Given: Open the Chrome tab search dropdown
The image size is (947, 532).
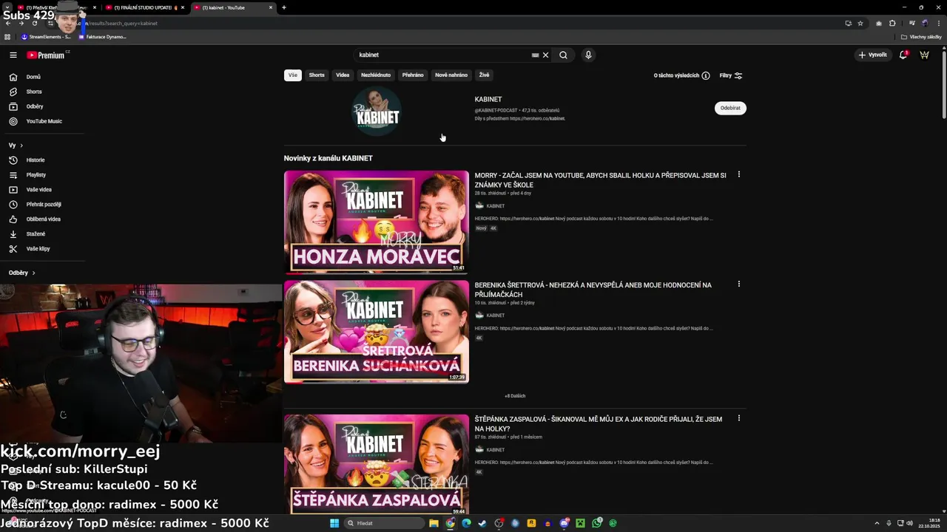Looking at the screenshot, I should click(7, 7).
